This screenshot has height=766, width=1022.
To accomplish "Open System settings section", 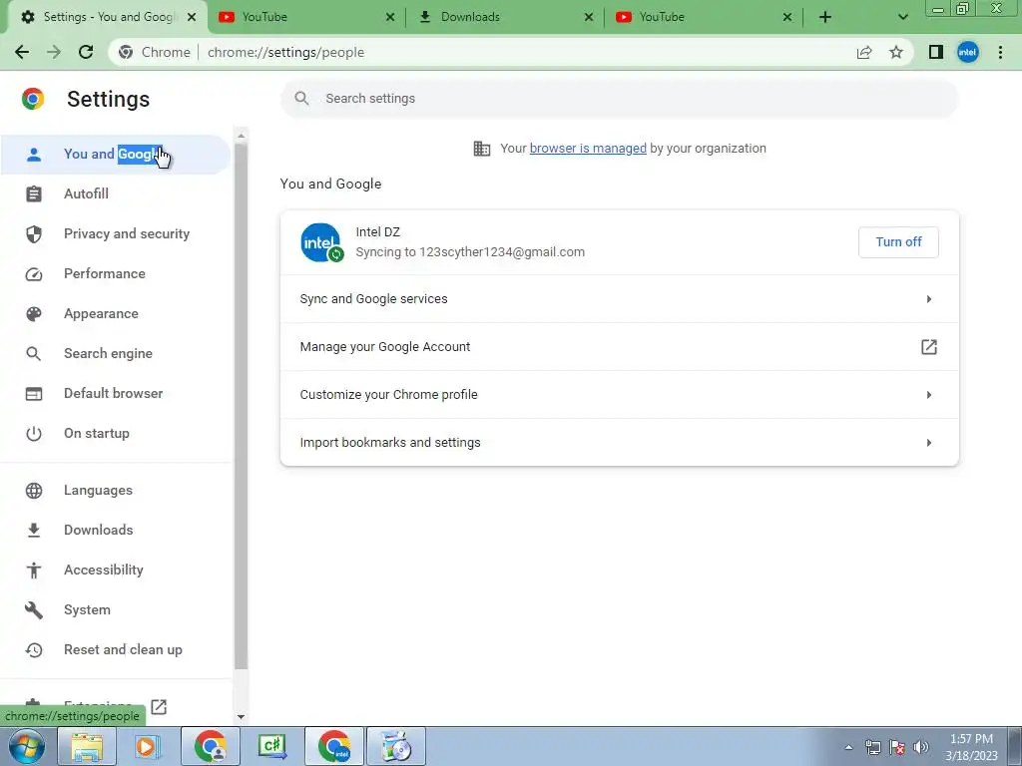I will click(x=116, y=609).
